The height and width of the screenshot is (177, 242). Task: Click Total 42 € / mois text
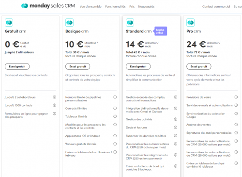(x=137, y=52)
